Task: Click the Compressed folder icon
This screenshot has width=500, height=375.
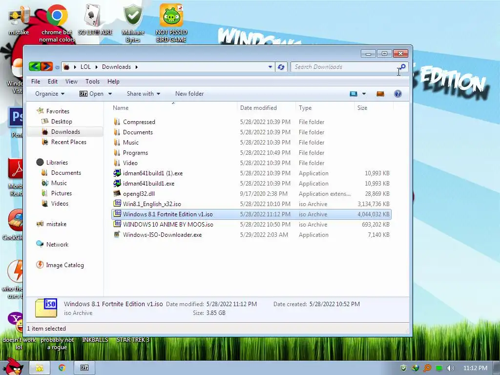Action: click(117, 122)
